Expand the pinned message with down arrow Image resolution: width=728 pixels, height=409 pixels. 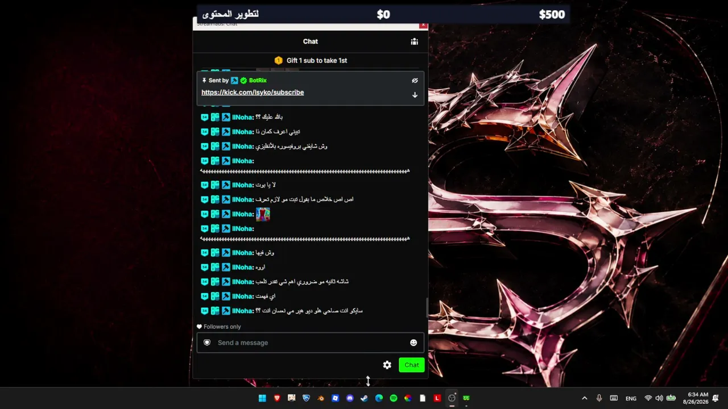tap(415, 95)
